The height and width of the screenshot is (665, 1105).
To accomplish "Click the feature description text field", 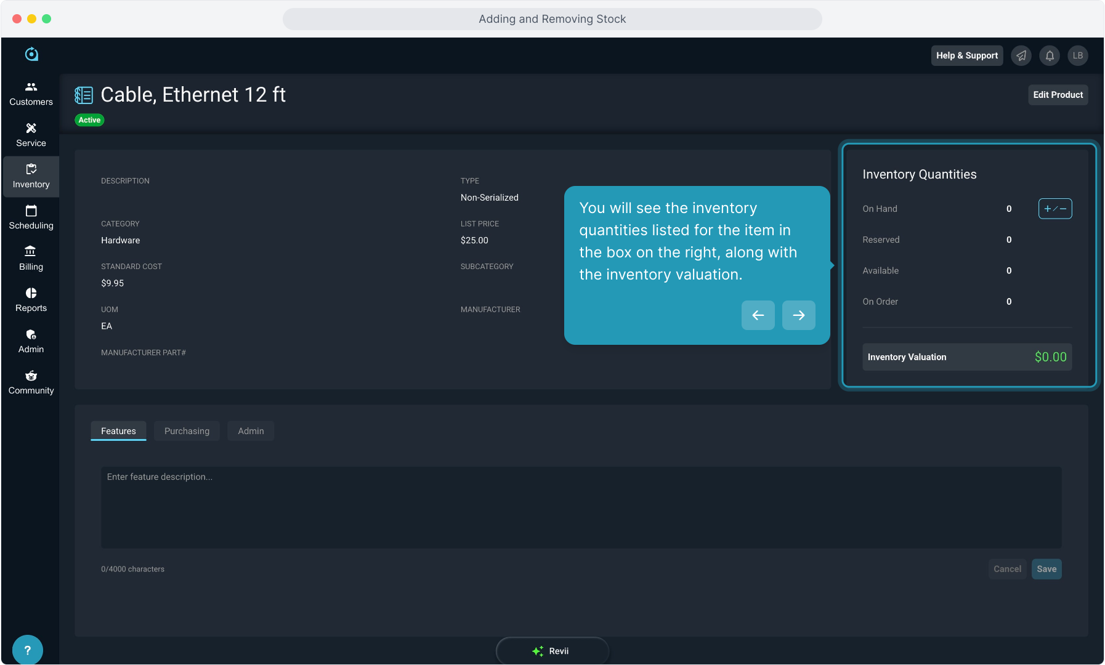I will click(x=581, y=507).
